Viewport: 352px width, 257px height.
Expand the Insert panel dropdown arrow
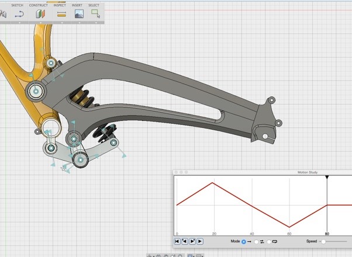click(x=80, y=23)
